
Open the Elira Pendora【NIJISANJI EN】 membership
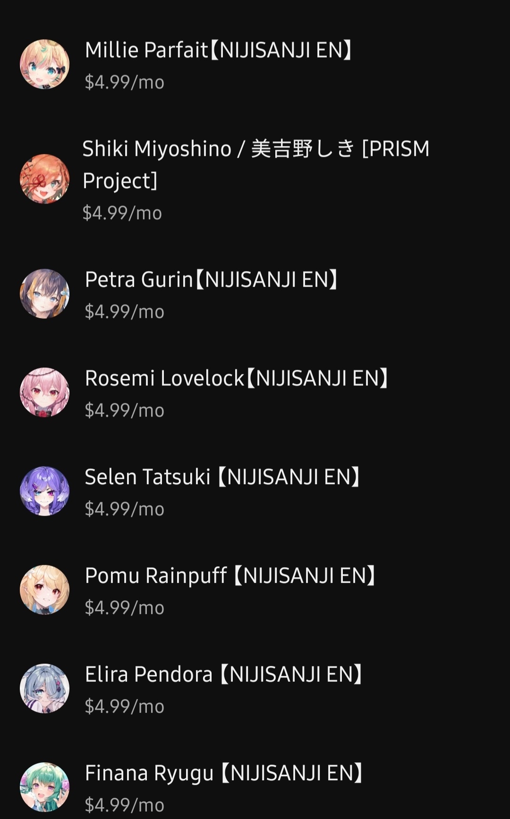point(255,689)
